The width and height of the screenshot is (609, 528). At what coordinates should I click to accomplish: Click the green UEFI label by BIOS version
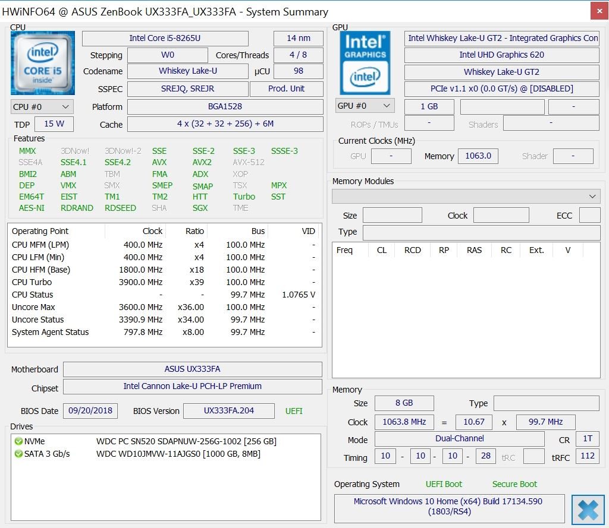click(x=294, y=411)
